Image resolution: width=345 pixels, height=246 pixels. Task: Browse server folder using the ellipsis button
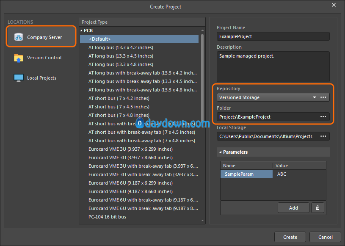point(323,117)
